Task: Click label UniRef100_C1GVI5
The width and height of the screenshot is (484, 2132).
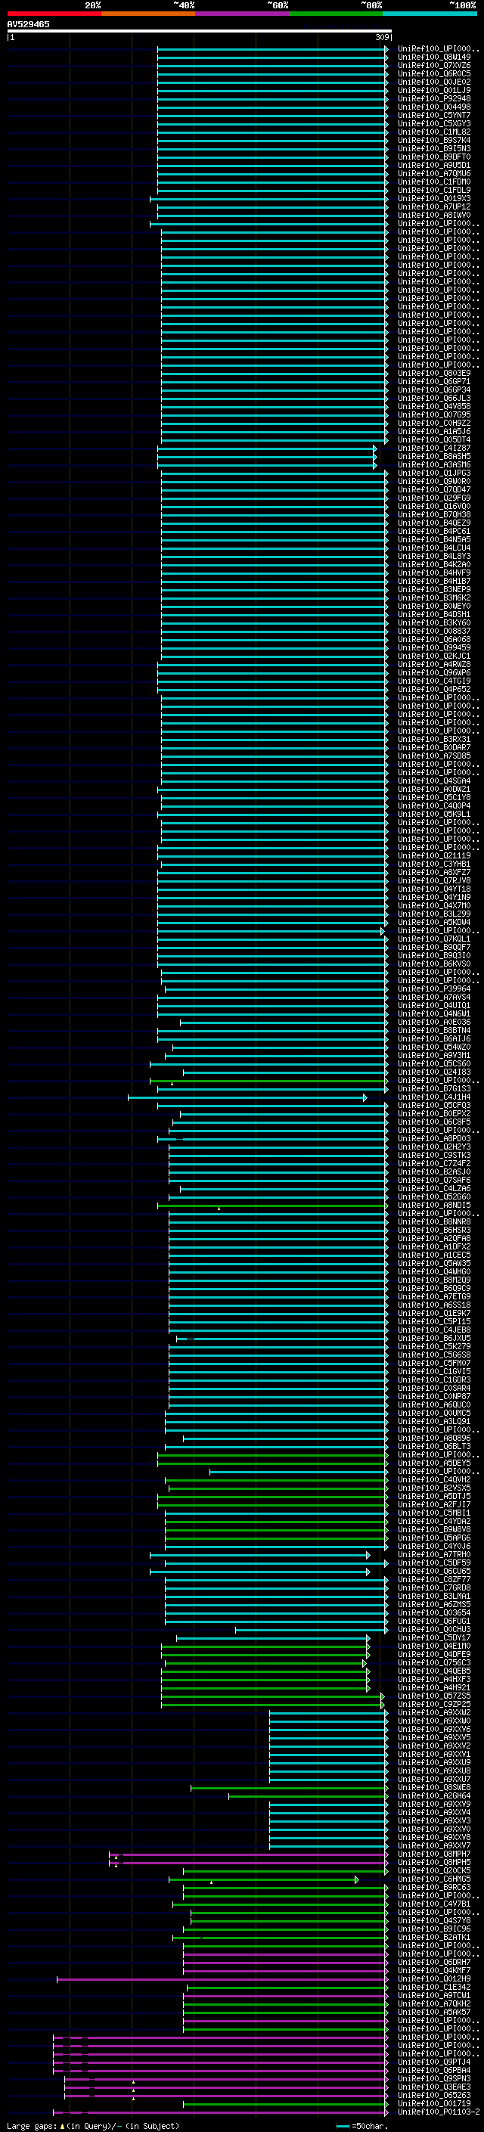Action: click(x=433, y=1371)
